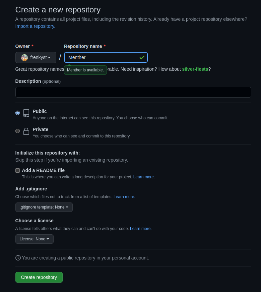The height and width of the screenshot is (292, 261).
Task: Click "Learn more" beside README description
Action: [143, 177]
